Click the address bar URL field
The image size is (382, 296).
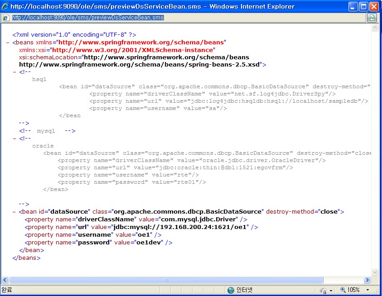point(181,18)
